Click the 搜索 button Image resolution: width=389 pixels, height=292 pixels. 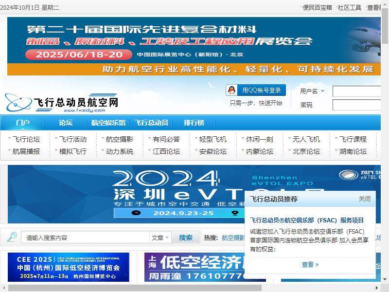(x=186, y=237)
